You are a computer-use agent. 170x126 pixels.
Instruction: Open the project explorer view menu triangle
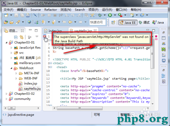(37, 36)
